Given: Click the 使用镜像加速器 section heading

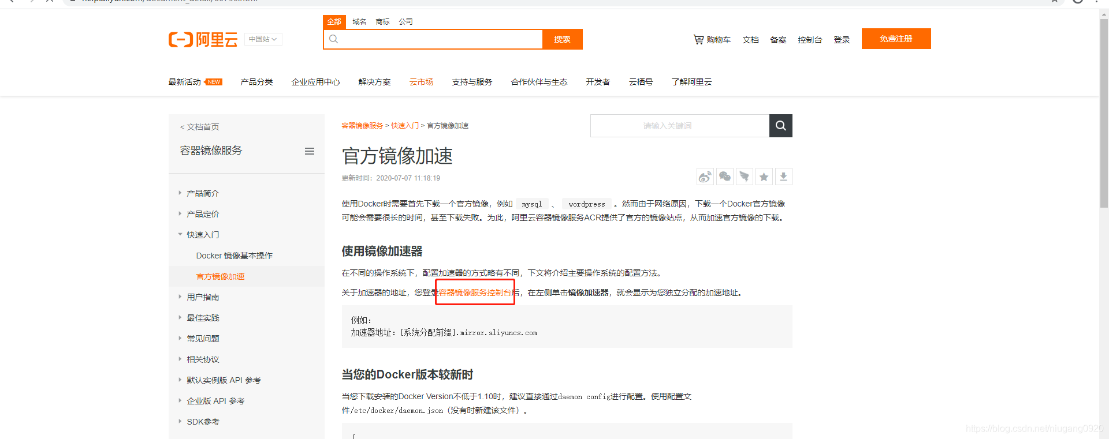Looking at the screenshot, I should [x=382, y=251].
